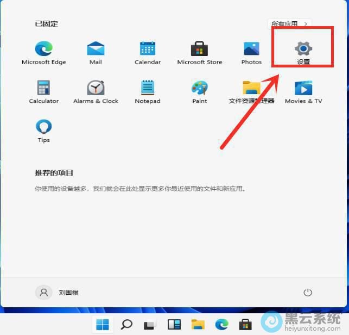Open 设置 (Settings) gear icon
The height and width of the screenshot is (335, 349).
click(303, 49)
